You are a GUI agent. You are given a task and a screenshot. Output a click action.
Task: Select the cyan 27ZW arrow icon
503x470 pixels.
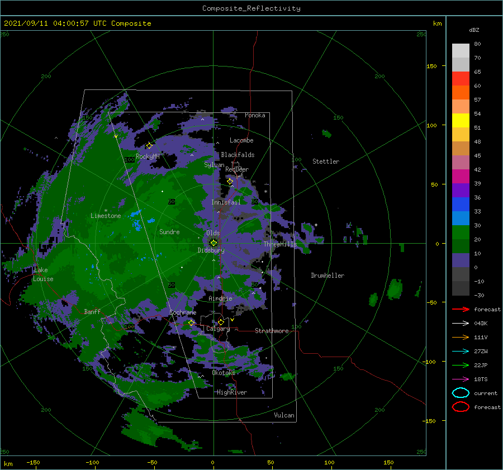coord(461,352)
